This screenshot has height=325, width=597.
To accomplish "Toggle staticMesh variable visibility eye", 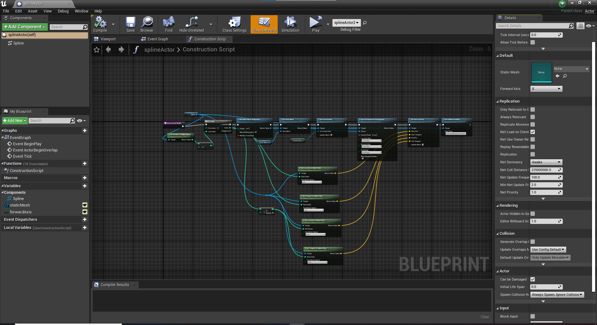I will (x=85, y=205).
